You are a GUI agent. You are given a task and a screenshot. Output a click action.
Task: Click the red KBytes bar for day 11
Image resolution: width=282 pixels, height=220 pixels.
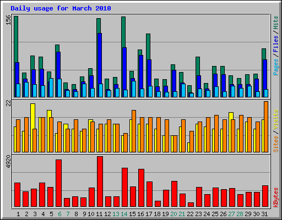click(x=100, y=182)
